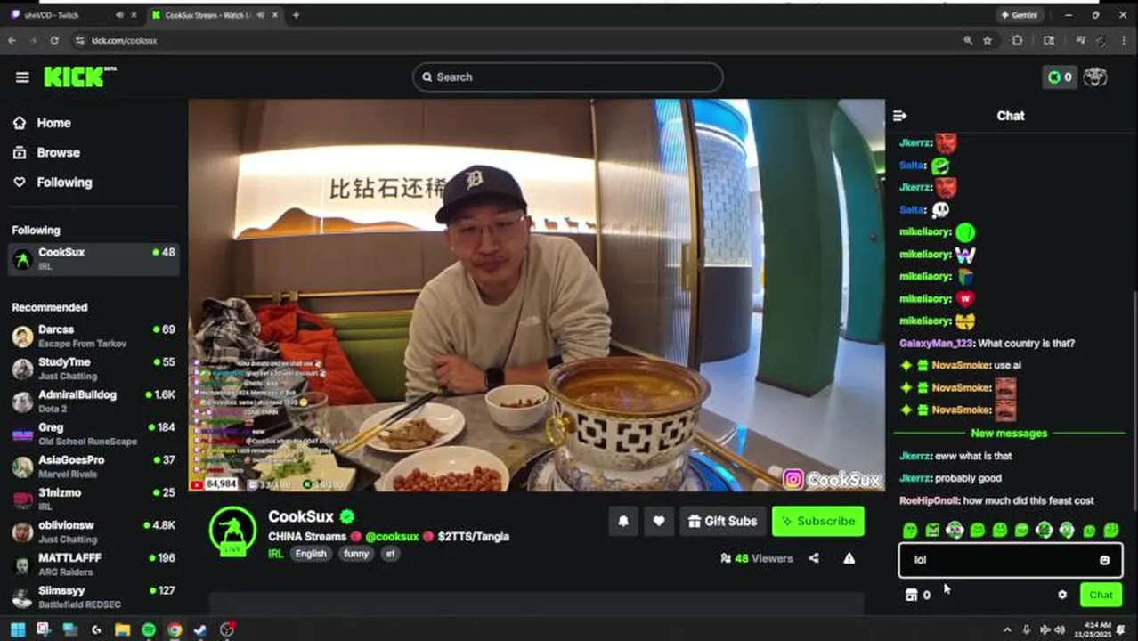Click the IRL category link under stream title
This screenshot has height=641, width=1138.
275,554
